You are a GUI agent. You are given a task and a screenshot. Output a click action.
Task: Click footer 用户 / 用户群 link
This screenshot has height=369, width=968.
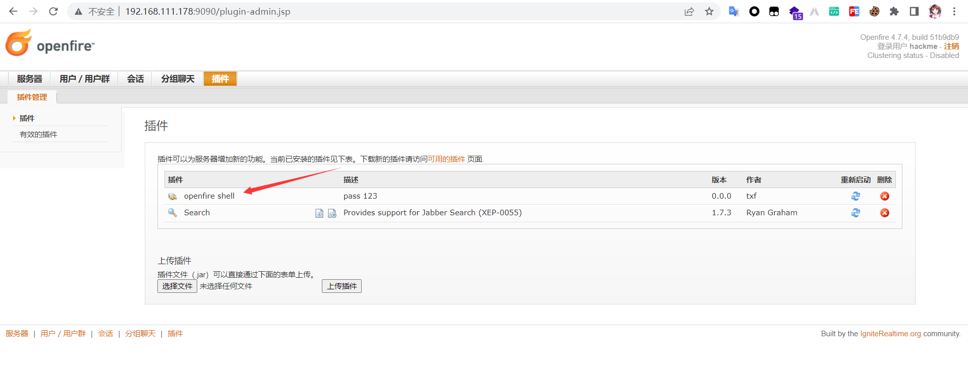click(x=63, y=334)
